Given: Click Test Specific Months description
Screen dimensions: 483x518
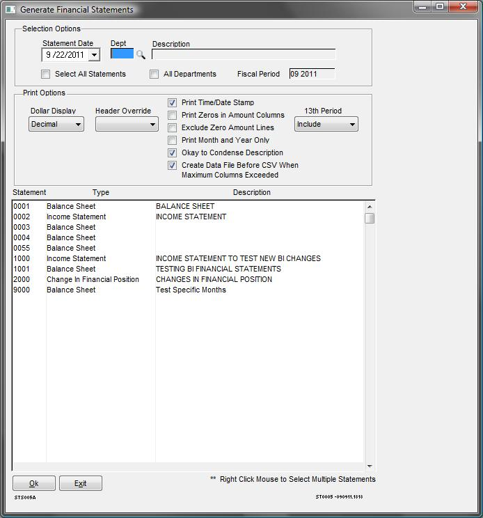Looking at the screenshot, I should coord(191,290).
